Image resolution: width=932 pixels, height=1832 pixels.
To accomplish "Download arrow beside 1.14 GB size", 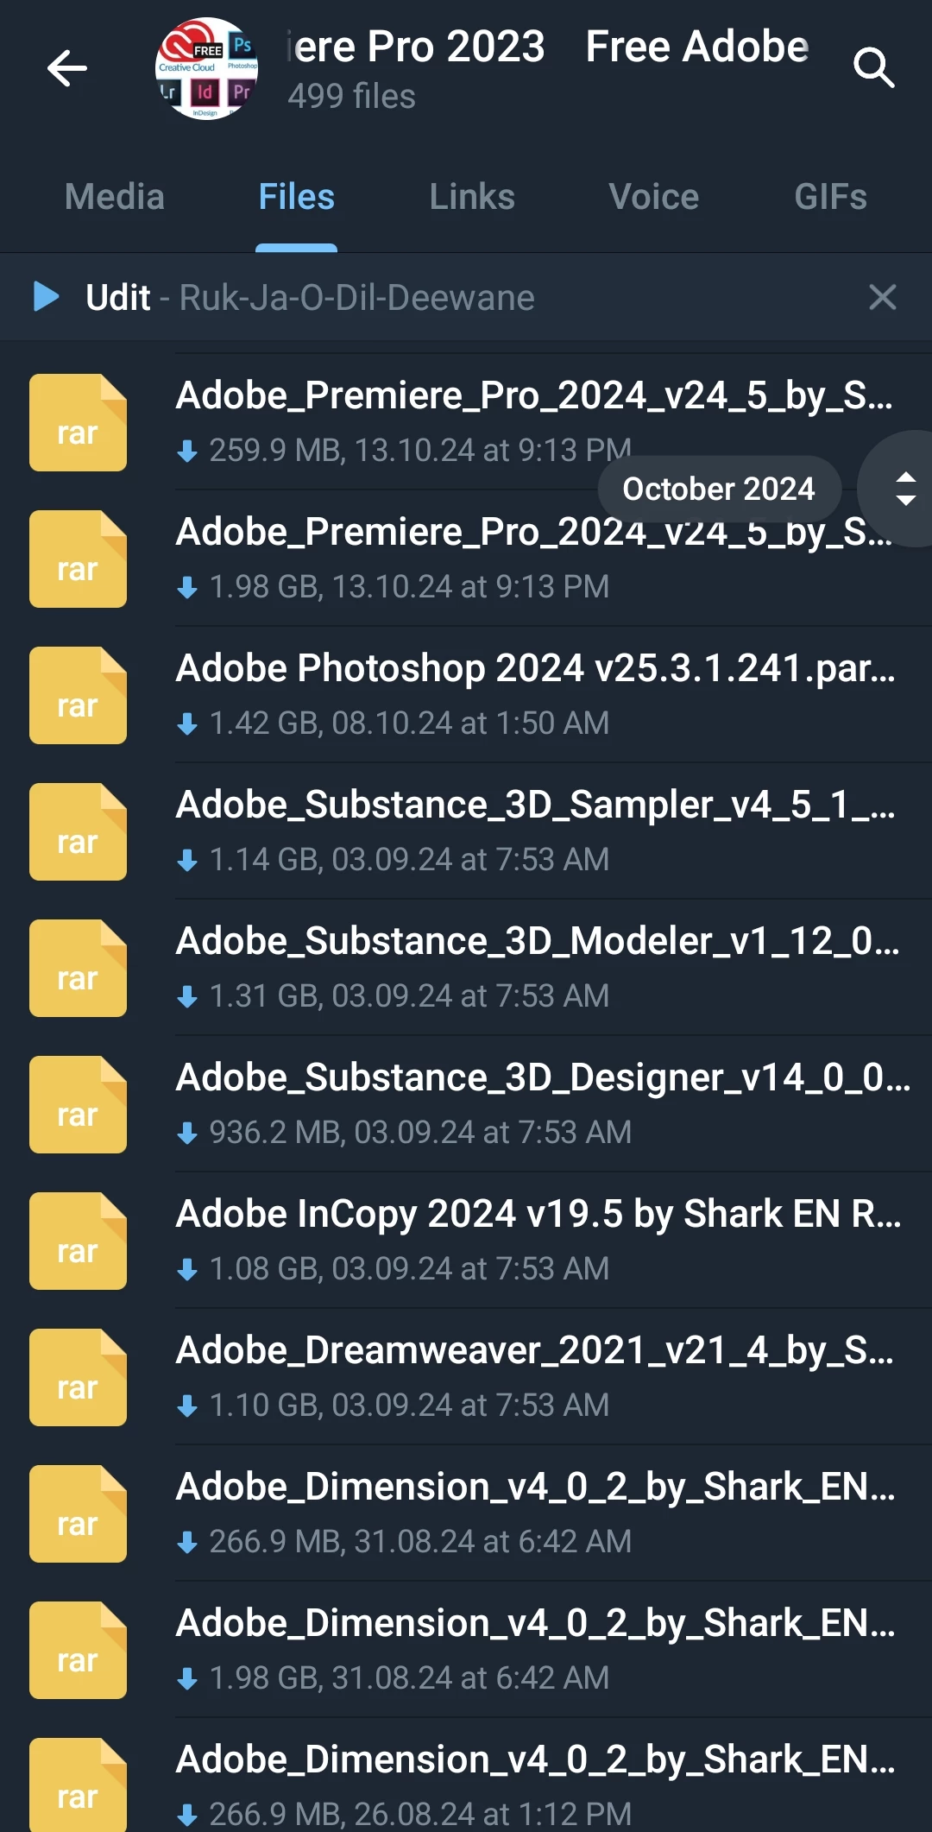I will tap(187, 860).
